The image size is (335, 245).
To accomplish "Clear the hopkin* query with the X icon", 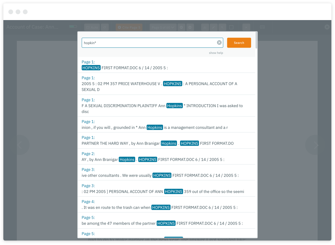I will click(x=219, y=42).
